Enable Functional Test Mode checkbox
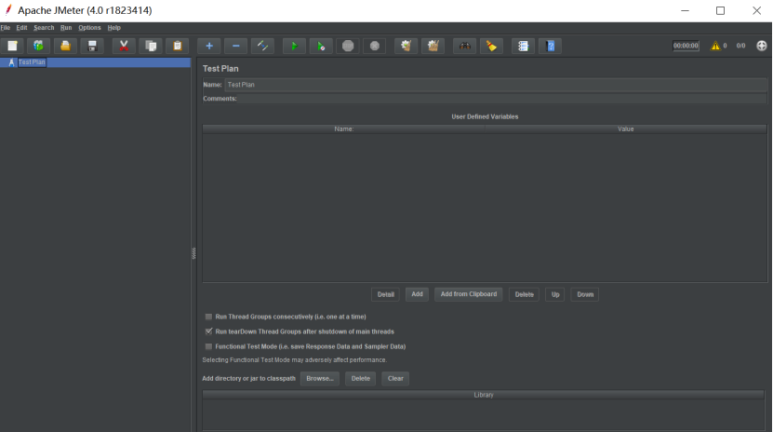773x432 pixels. (x=208, y=346)
